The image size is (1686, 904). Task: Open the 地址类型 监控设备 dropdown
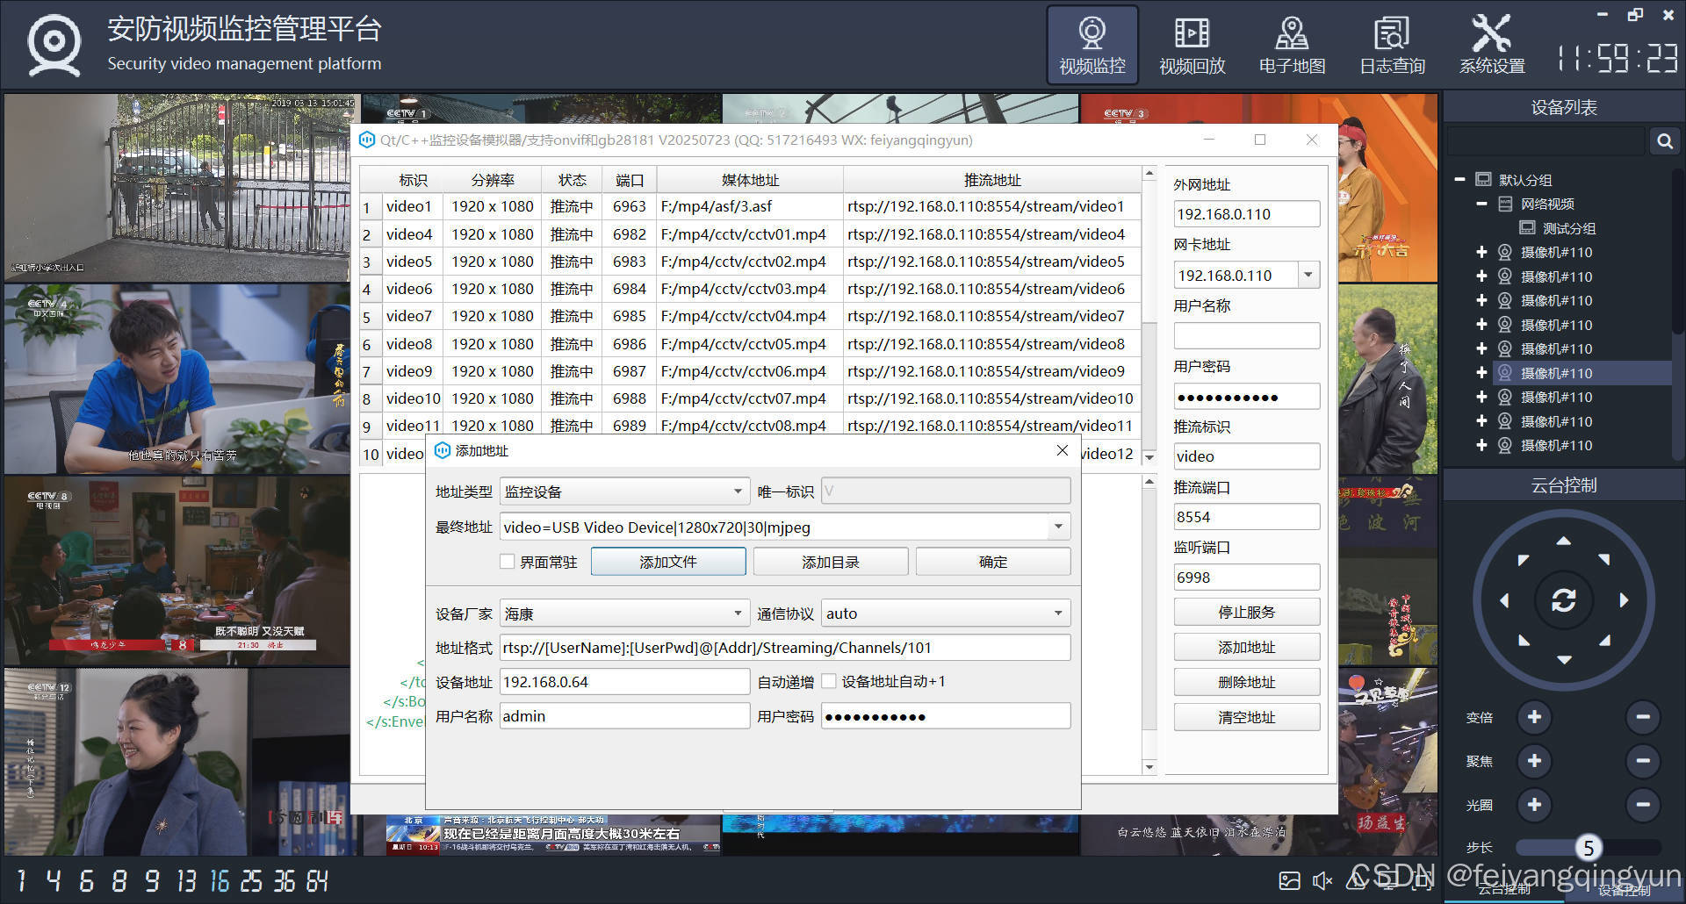(736, 491)
